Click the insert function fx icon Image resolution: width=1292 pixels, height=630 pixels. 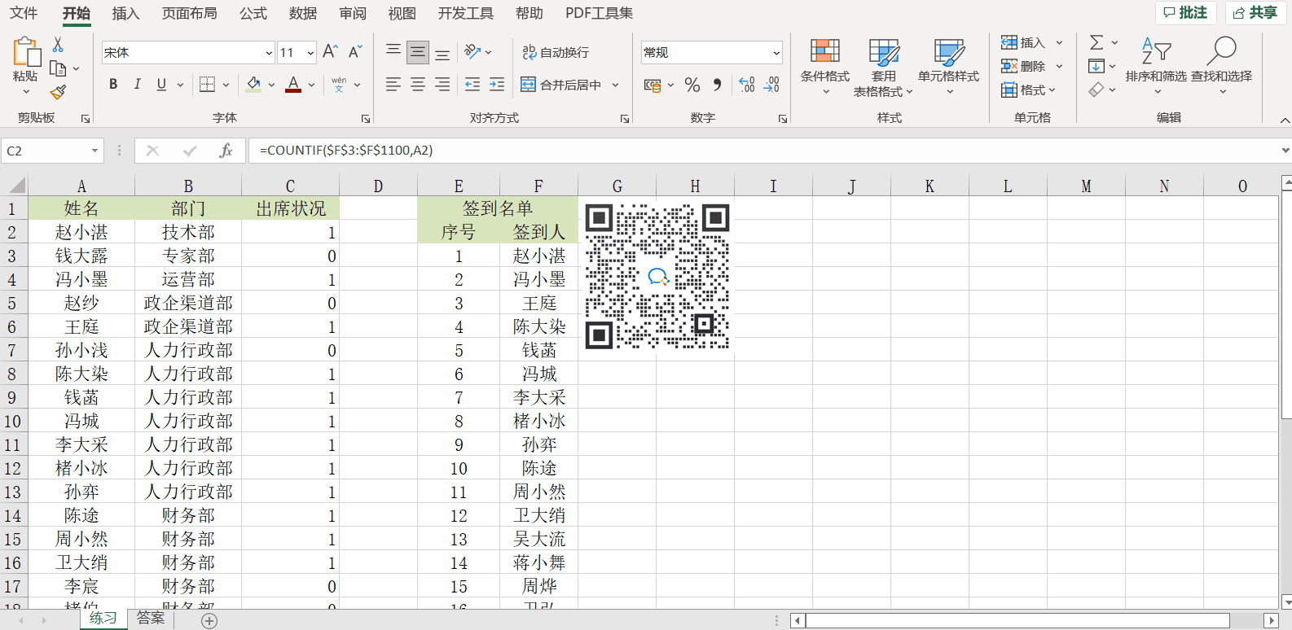226,151
